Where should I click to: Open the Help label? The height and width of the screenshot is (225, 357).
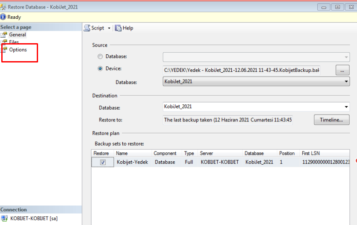[x=128, y=28]
